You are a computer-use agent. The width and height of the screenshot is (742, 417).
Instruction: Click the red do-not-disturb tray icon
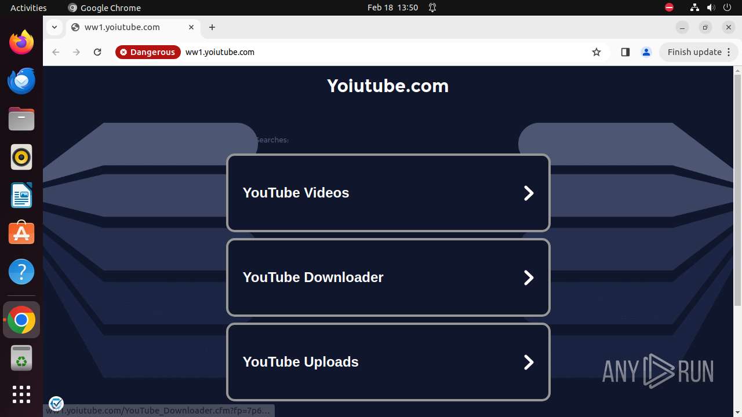pyautogui.click(x=669, y=8)
